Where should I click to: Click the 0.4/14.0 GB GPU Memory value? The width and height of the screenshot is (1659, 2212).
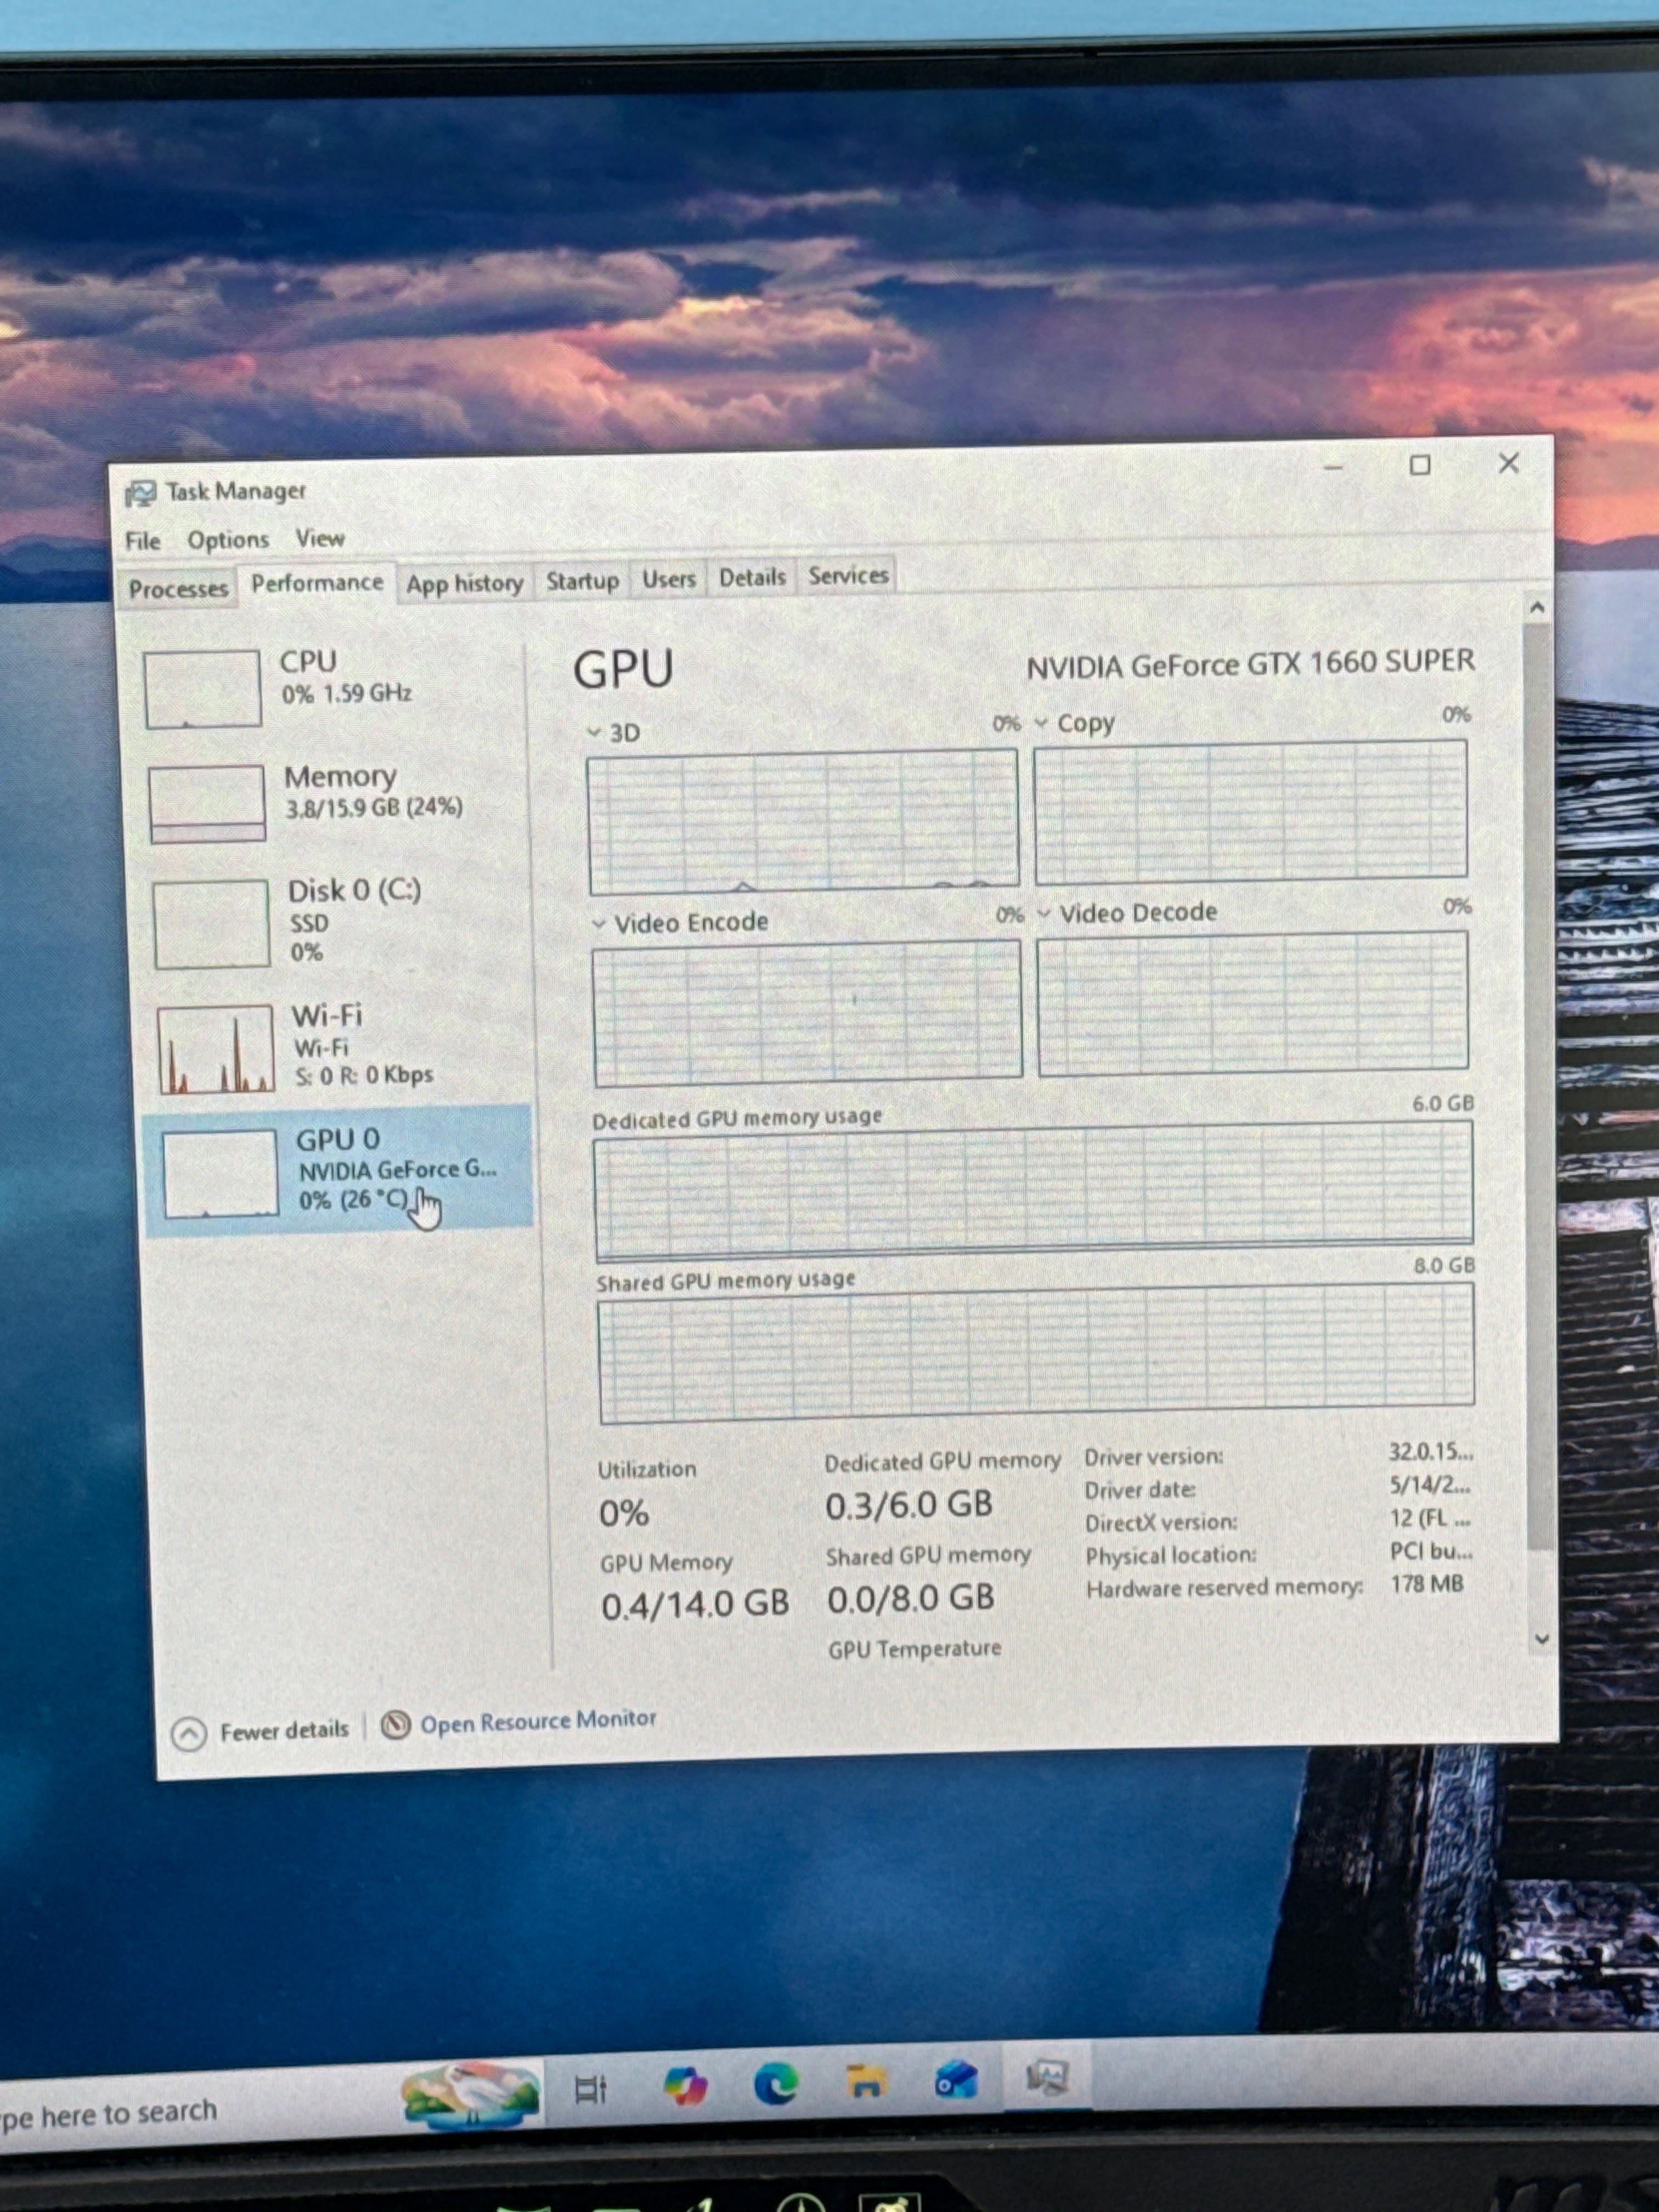coord(695,1604)
